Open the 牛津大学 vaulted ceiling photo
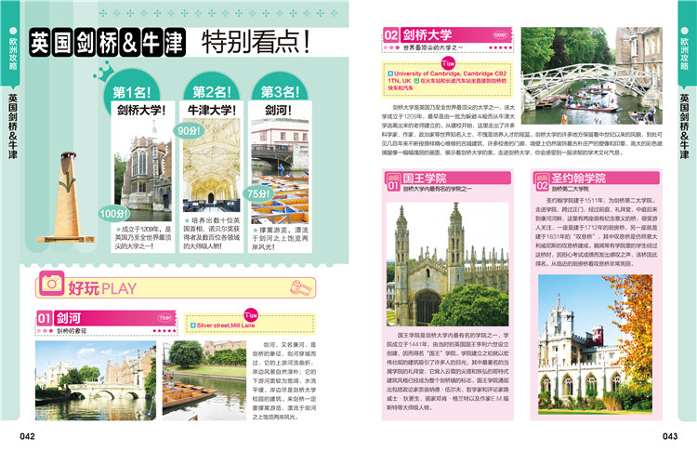Screen dimensions: 697x451 click(211, 166)
